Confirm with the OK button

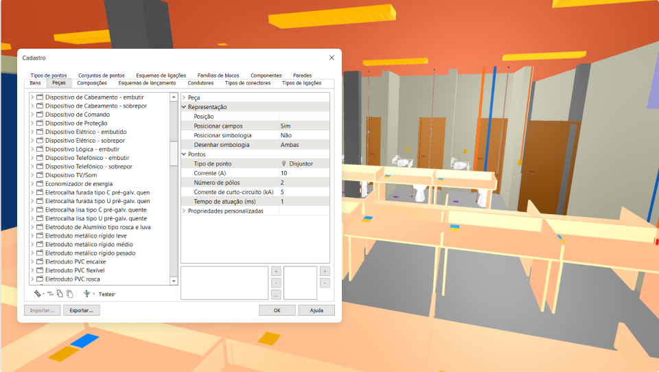coord(277,310)
